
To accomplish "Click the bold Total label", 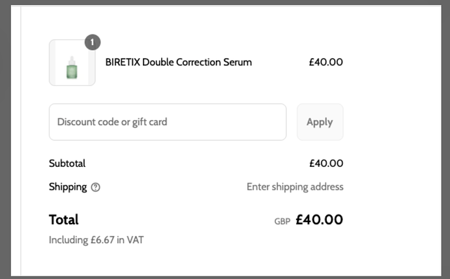I will click(64, 220).
